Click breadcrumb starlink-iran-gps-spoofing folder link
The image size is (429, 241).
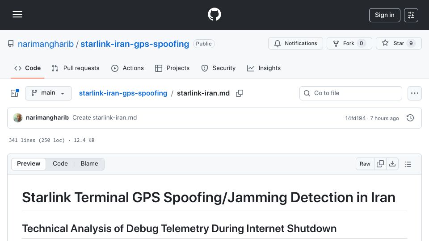pos(123,93)
